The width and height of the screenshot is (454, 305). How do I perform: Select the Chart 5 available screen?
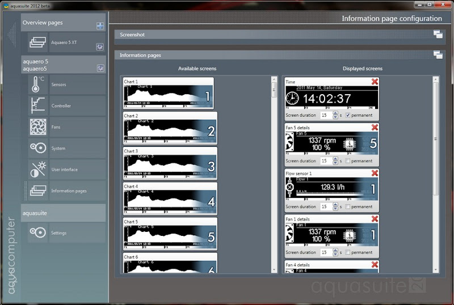(170, 234)
